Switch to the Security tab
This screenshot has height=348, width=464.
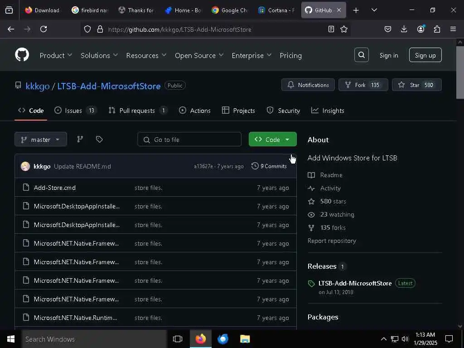pyautogui.click(x=283, y=111)
